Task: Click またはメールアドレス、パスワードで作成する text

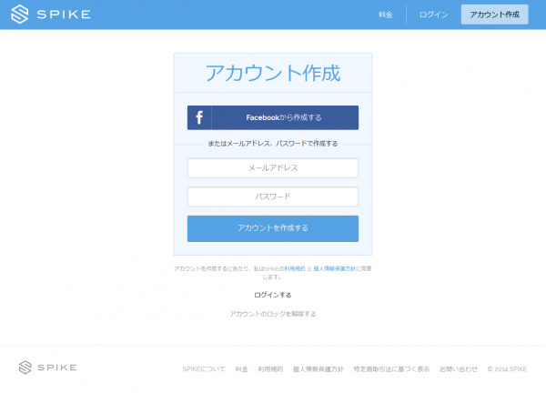Action: 273,144
